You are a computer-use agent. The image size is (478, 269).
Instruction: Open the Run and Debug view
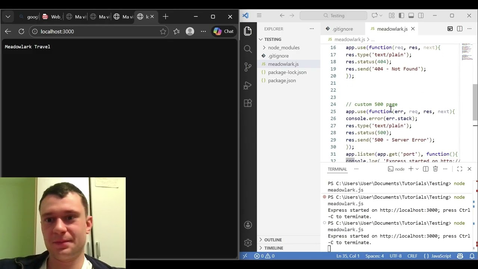point(248,85)
